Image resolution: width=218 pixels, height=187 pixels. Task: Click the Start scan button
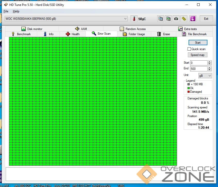click(198, 42)
